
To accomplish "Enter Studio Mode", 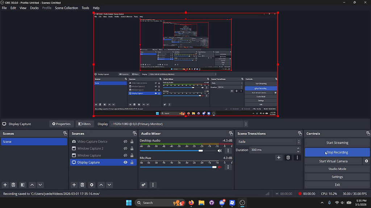I will click(337, 169).
